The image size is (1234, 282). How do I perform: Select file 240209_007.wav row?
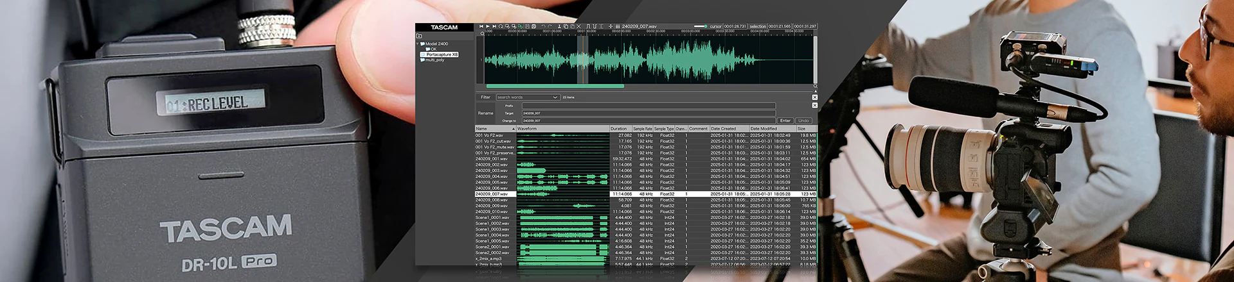click(646, 194)
